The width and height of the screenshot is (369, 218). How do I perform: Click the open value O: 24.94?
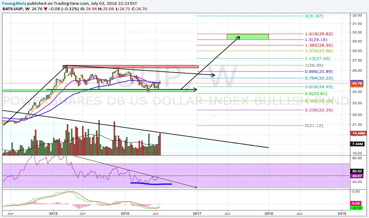88,9
